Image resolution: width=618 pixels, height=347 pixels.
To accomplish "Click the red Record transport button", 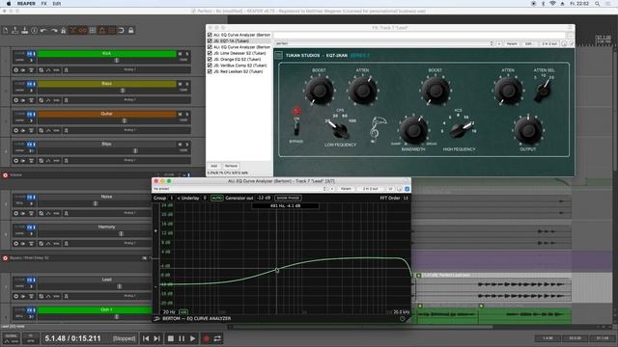I will (206, 338).
